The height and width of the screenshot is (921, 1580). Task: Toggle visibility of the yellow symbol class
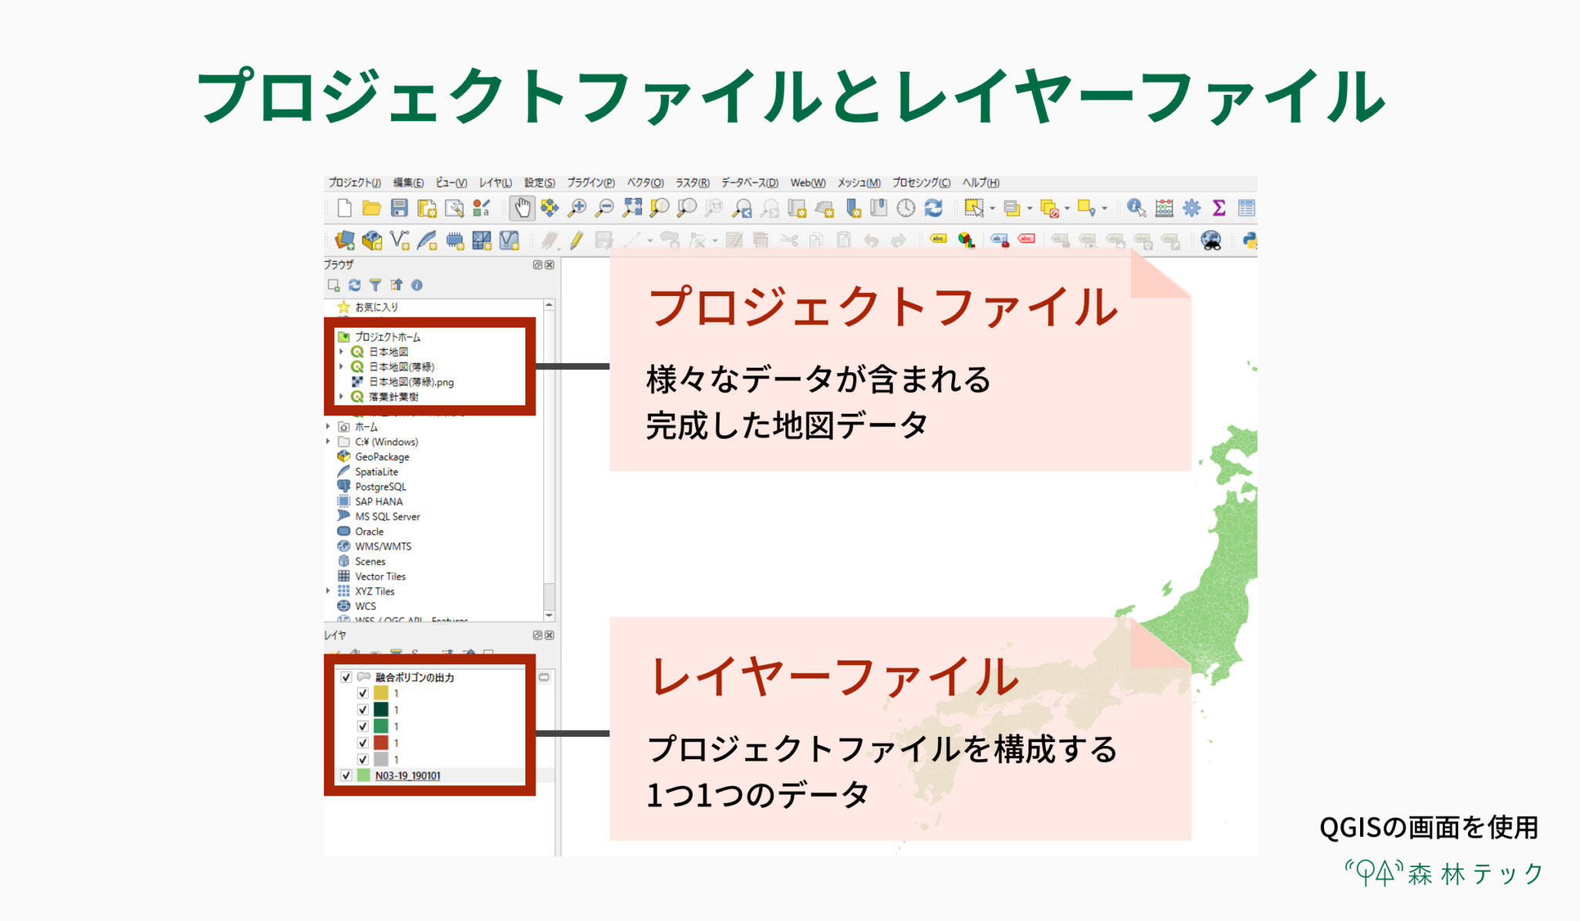pyautogui.click(x=363, y=694)
